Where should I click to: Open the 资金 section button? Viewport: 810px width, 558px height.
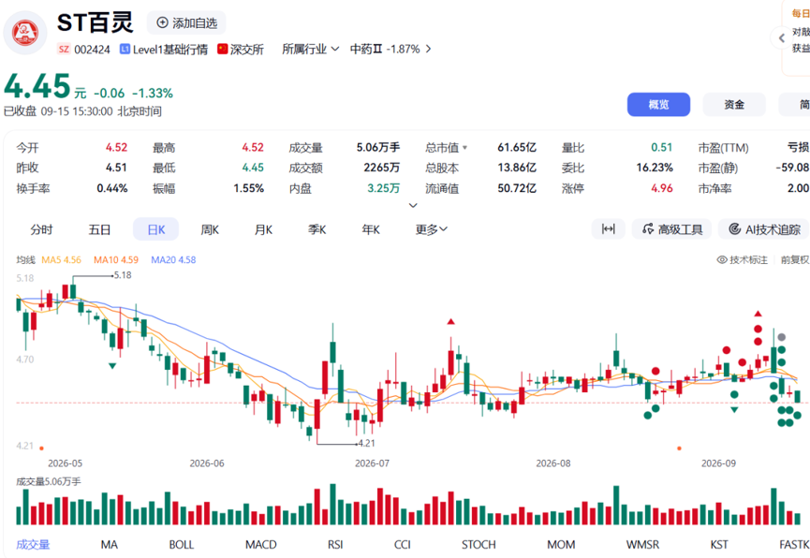734,104
